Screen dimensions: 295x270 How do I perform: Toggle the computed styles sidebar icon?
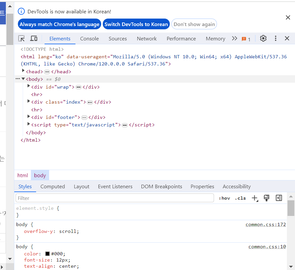coord(279,198)
